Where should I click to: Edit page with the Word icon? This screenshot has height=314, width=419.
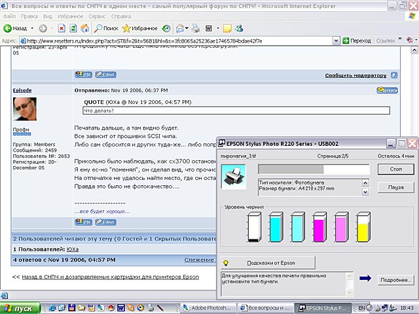(209, 28)
